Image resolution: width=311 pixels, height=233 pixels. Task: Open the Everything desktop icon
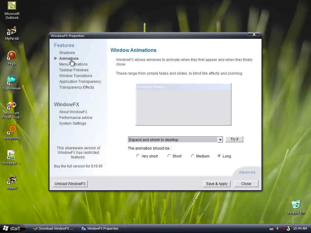(12, 133)
